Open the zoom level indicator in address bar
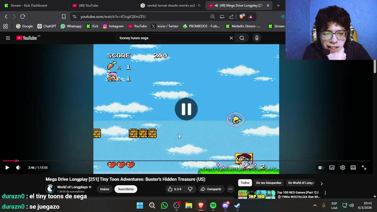This screenshot has width=377, height=212. (x=213, y=16)
